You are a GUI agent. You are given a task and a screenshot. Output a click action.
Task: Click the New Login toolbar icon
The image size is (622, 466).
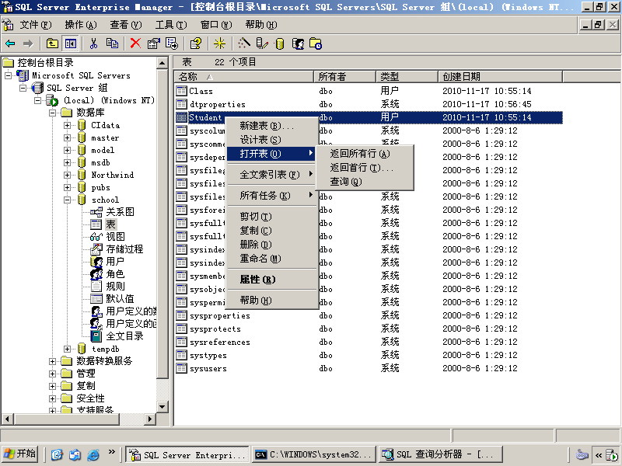(x=298, y=43)
